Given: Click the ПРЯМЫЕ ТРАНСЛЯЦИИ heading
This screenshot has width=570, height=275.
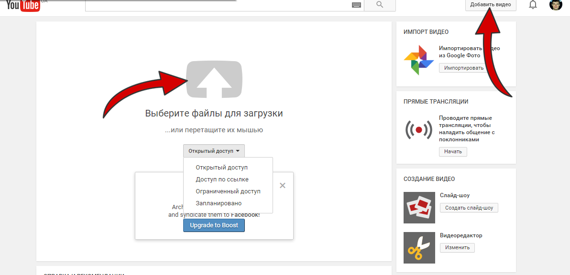Looking at the screenshot, I should coord(436,102).
